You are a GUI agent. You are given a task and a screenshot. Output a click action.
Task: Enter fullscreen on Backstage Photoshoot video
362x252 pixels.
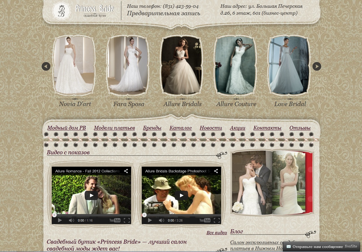coord(217,220)
